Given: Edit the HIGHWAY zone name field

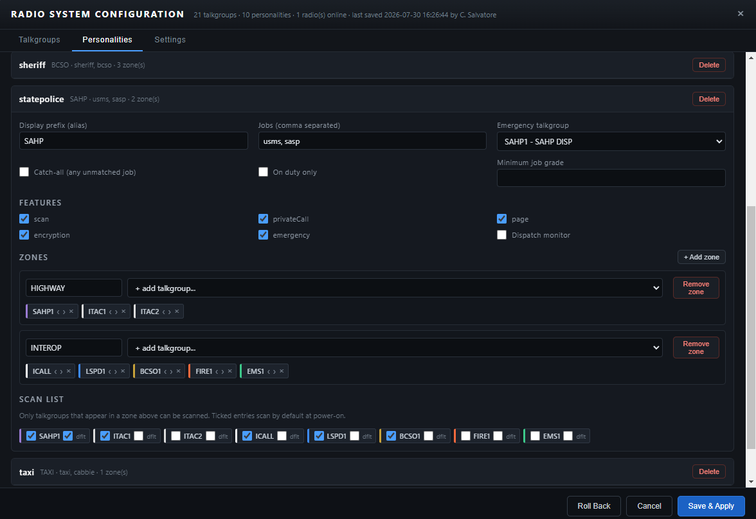Looking at the screenshot, I should point(74,288).
